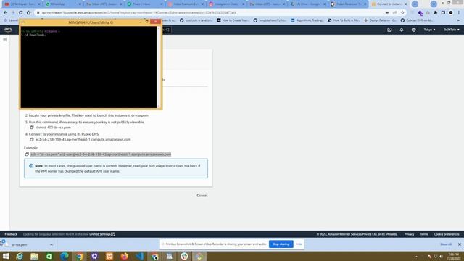This screenshot has width=464, height=261.
Task: Open File Explorer from taskbar
Action: (34, 256)
